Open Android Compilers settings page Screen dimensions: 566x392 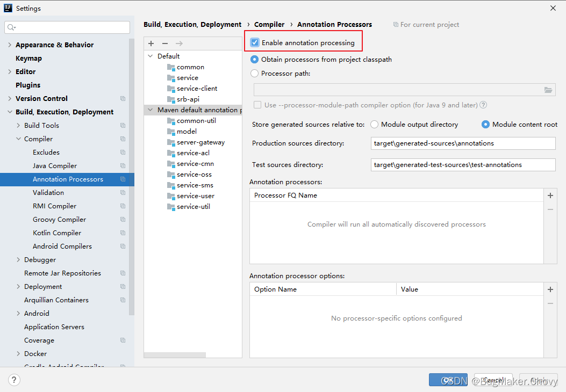[62, 246]
